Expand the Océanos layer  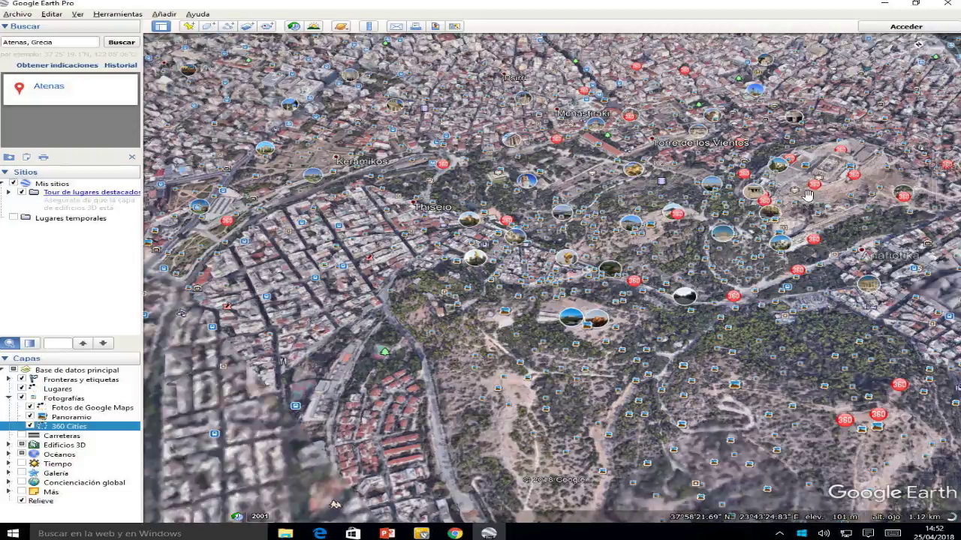pyautogui.click(x=9, y=454)
